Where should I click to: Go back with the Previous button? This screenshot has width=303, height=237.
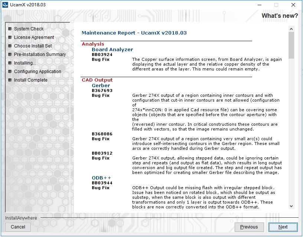point(249,227)
